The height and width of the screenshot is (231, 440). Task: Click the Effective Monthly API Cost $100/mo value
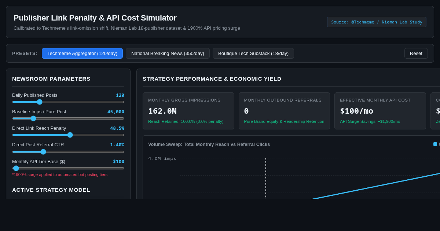pos(356,111)
